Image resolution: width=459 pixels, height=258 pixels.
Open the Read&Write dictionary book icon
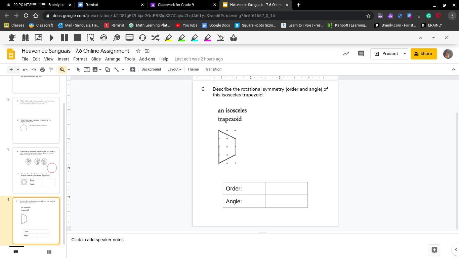pos(25,38)
